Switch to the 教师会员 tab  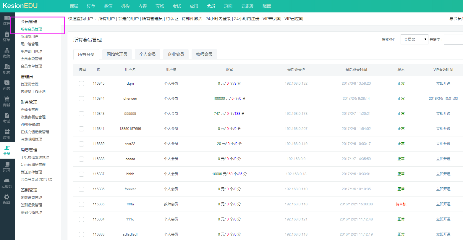coord(204,54)
